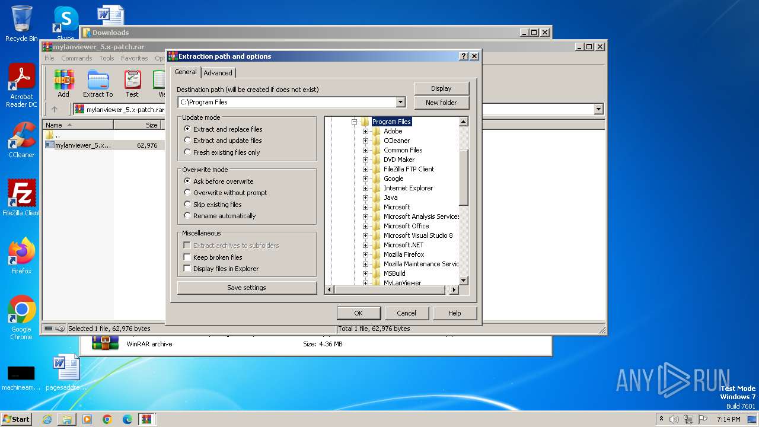Click the volume icon in system tray
Screen dimensions: 759x427
click(x=674, y=419)
